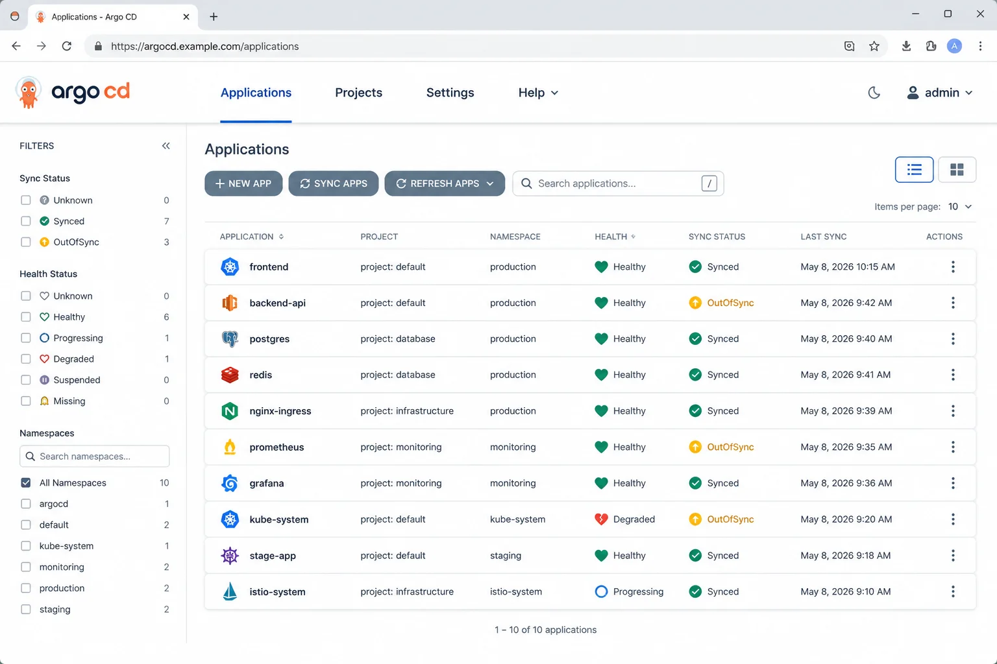Open a new browser tab
Viewport: 997px width, 664px height.
[x=214, y=17]
